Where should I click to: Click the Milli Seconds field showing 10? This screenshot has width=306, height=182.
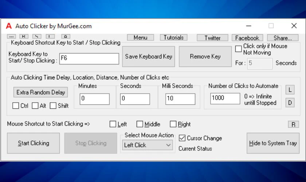pyautogui.click(x=180, y=99)
